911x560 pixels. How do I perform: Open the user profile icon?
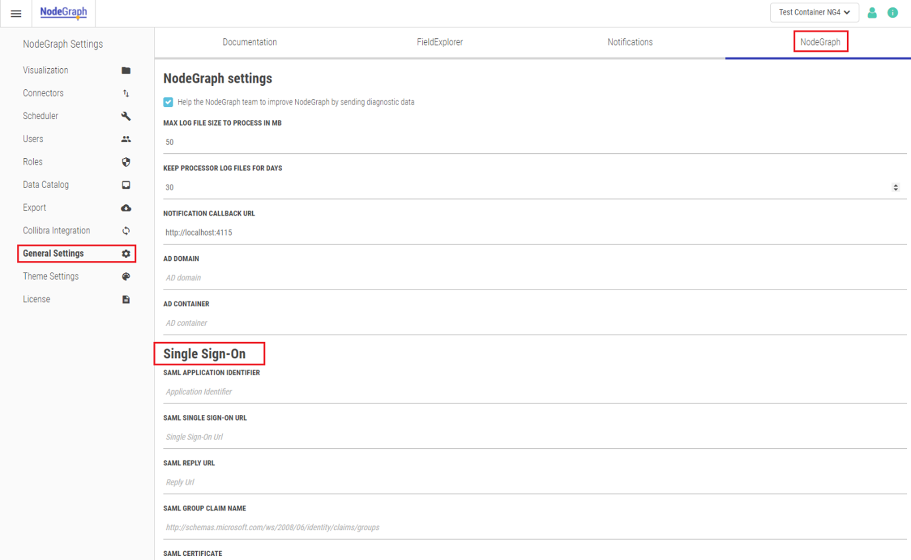(x=872, y=13)
